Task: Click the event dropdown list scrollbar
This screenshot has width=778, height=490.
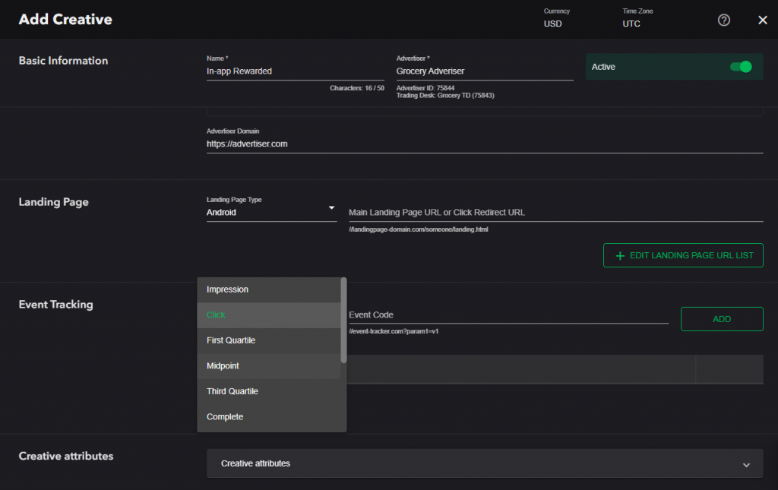Action: pos(343,319)
